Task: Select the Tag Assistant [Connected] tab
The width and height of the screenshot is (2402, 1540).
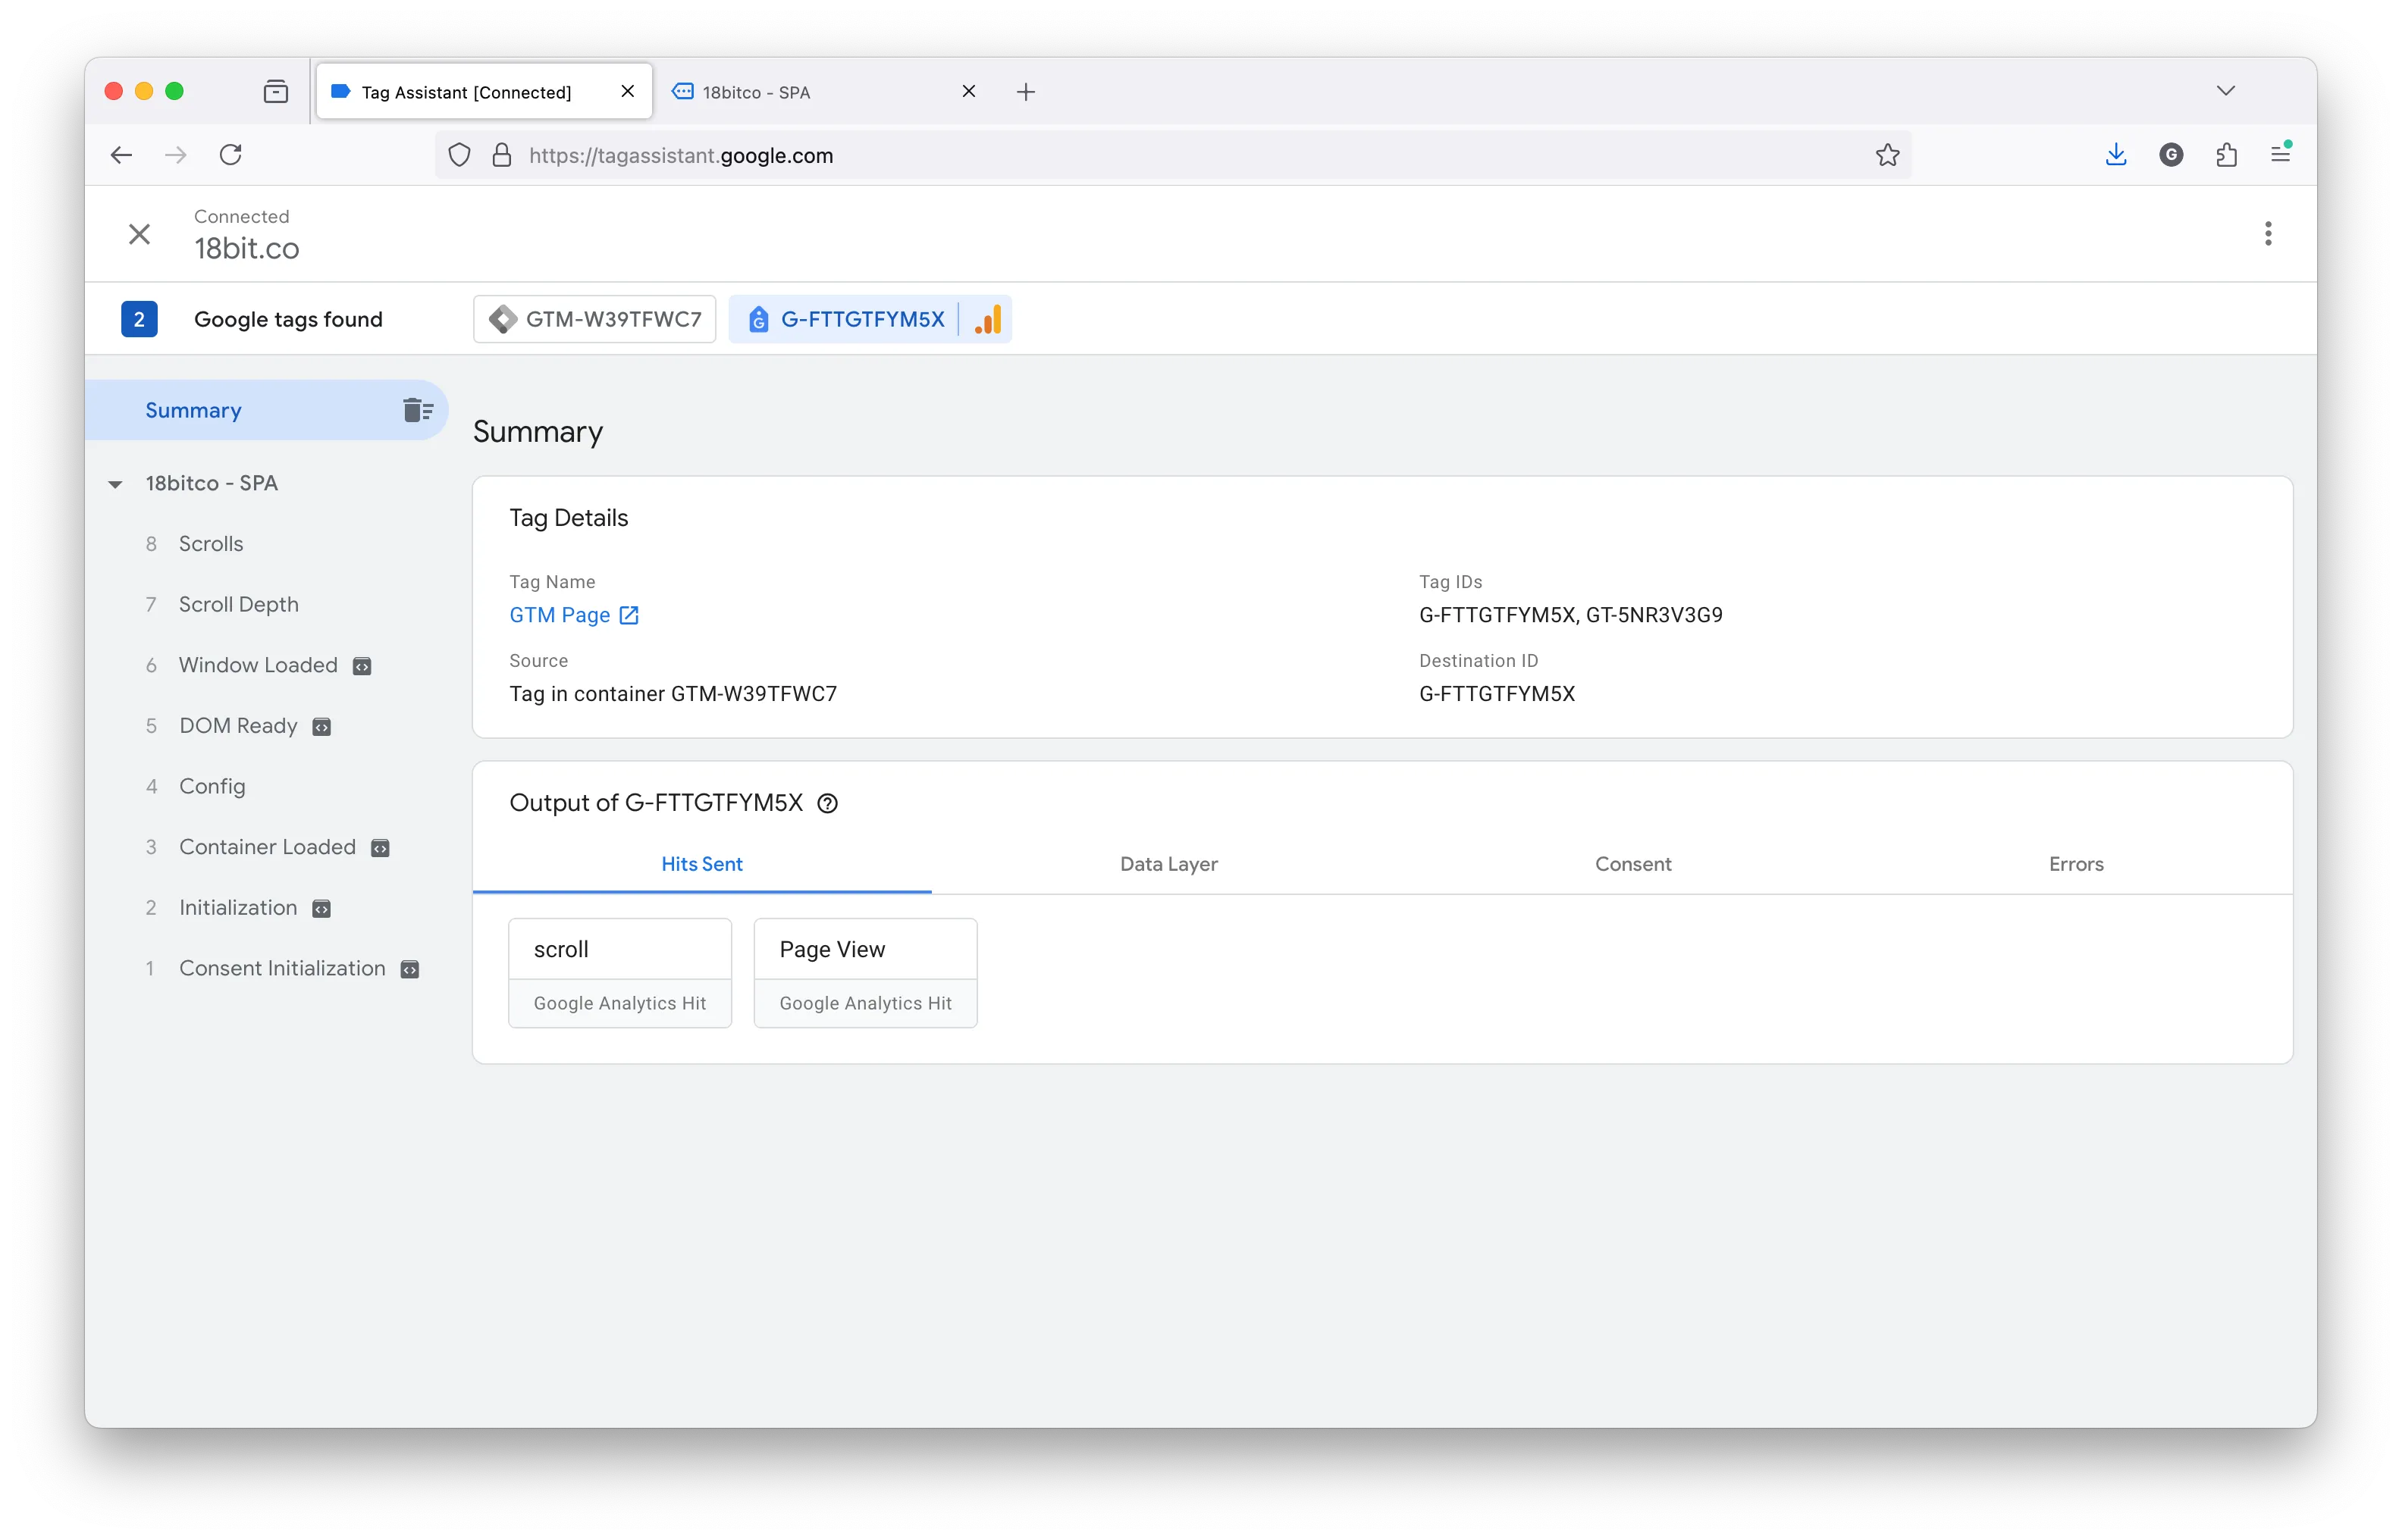Action: point(484,92)
